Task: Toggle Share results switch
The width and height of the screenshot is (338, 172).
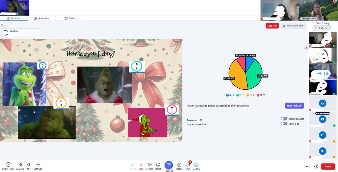Action: pyautogui.click(x=284, y=119)
